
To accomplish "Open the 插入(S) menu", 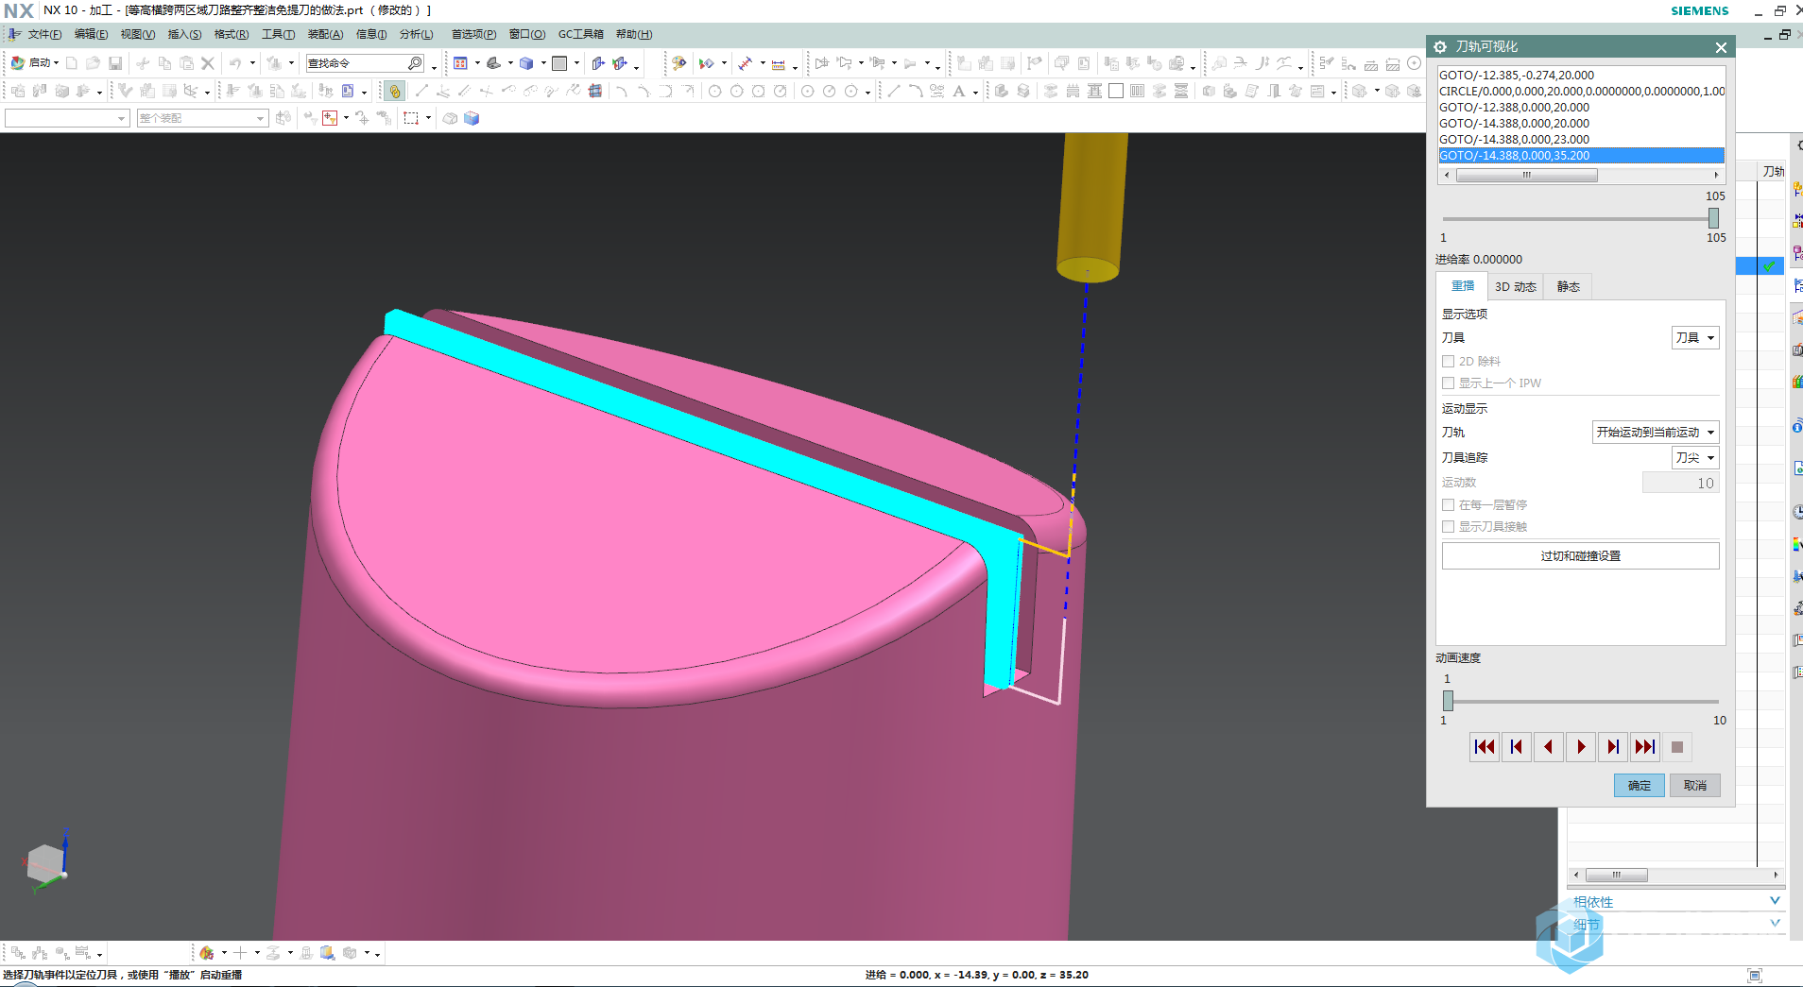I will click(184, 34).
